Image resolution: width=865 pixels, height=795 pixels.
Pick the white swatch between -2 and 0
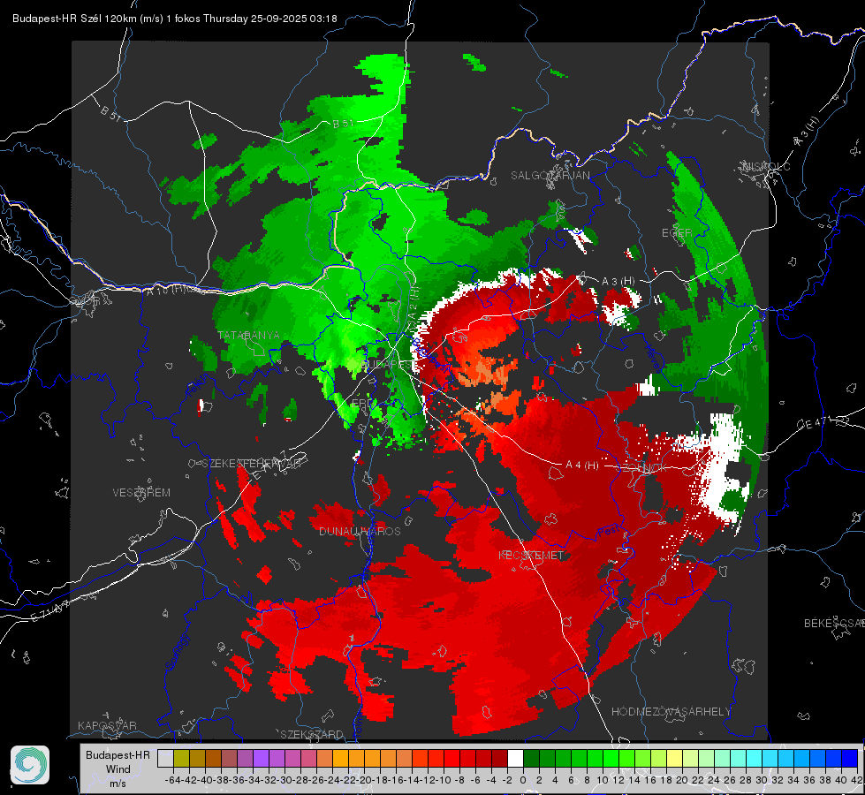click(x=515, y=758)
